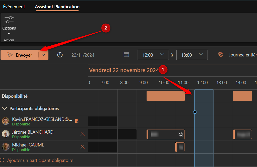257x167 pixels.
Task: Open the 12:00 start time dropdown
Action: [x=153, y=55]
